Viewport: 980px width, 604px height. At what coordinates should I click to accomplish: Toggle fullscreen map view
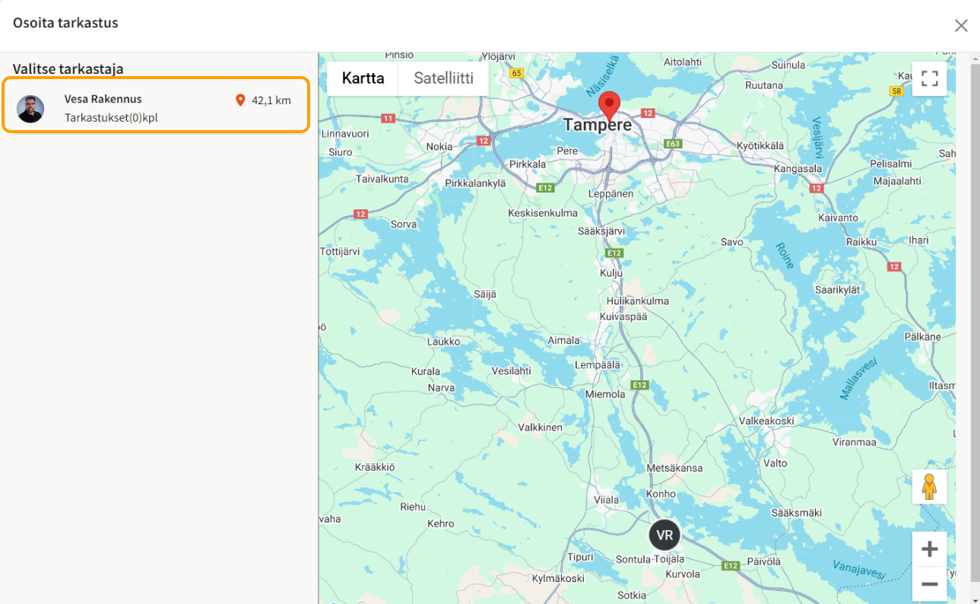coord(929,78)
